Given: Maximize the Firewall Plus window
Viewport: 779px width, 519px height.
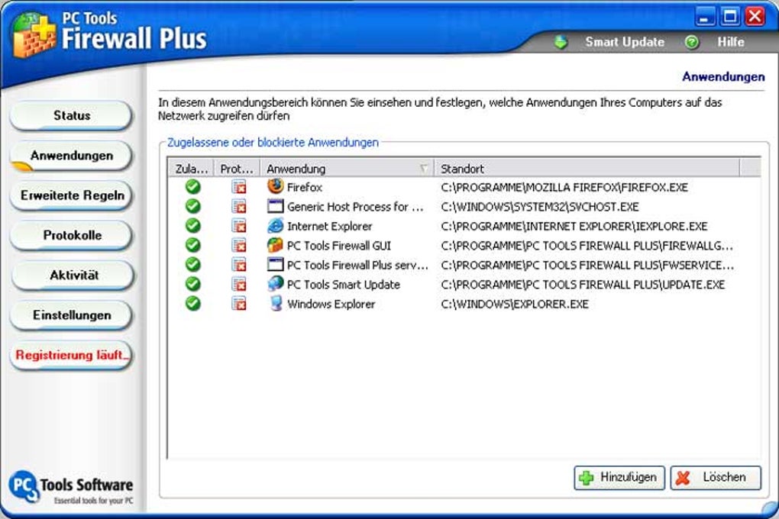Looking at the screenshot, I should [x=729, y=16].
